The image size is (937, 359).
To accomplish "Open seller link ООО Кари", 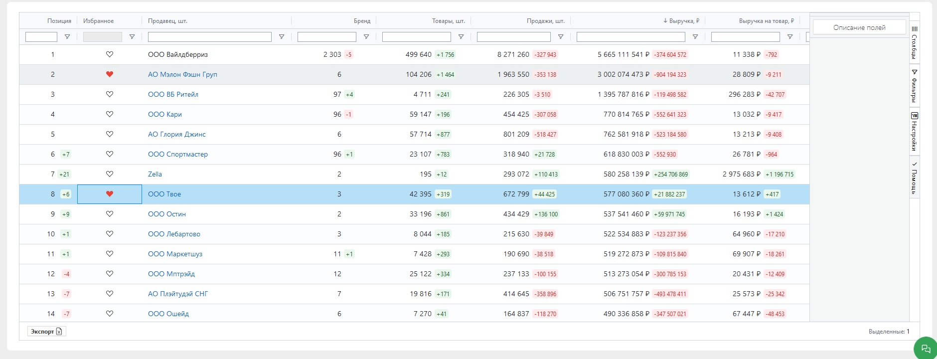I will coord(164,114).
